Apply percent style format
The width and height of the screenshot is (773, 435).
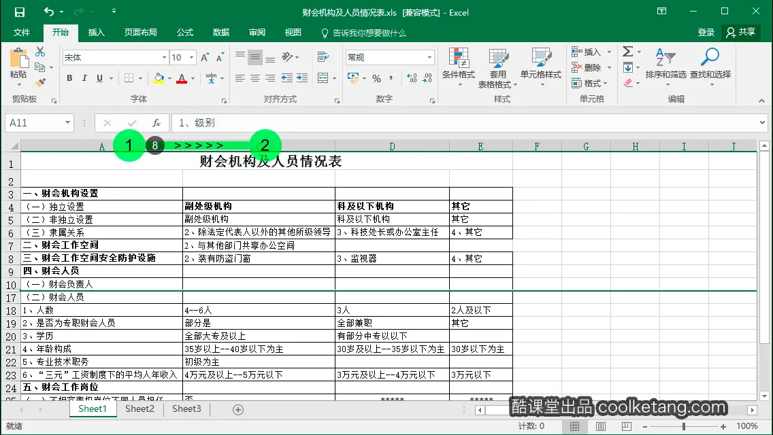tap(377, 78)
